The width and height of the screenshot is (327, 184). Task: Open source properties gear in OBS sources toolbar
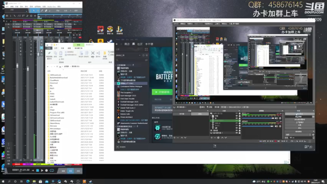click(x=218, y=138)
